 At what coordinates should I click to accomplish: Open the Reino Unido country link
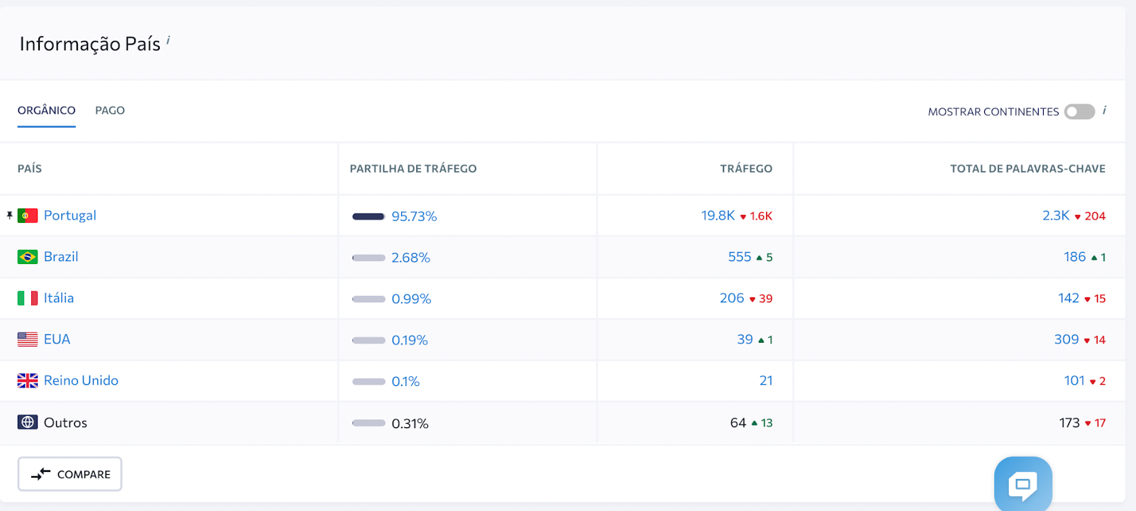click(x=81, y=380)
